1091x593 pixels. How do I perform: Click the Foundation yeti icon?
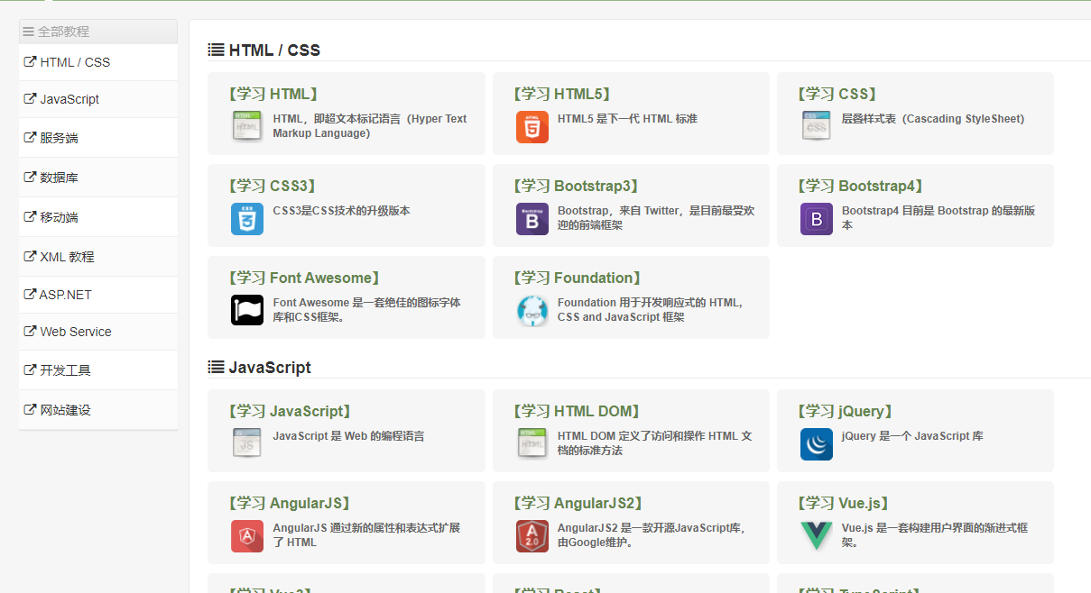pos(532,310)
